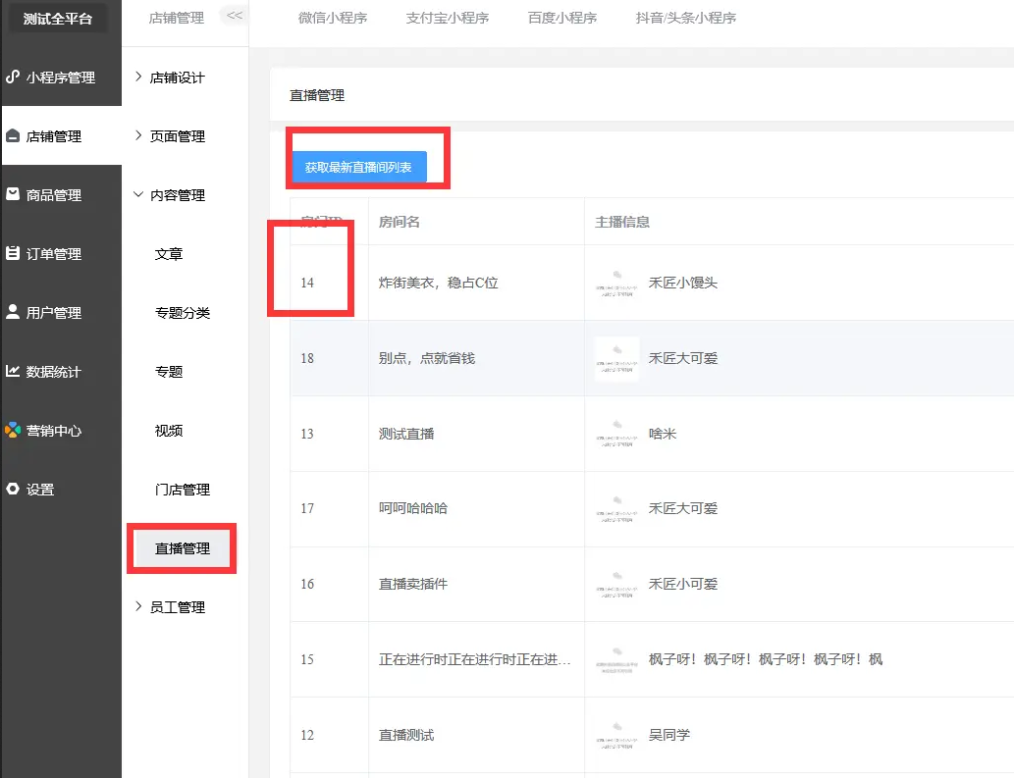This screenshot has height=778, width=1014.
Task: Click 禾匠小馒头 anchor avatar thumbnail
Action: tap(616, 283)
